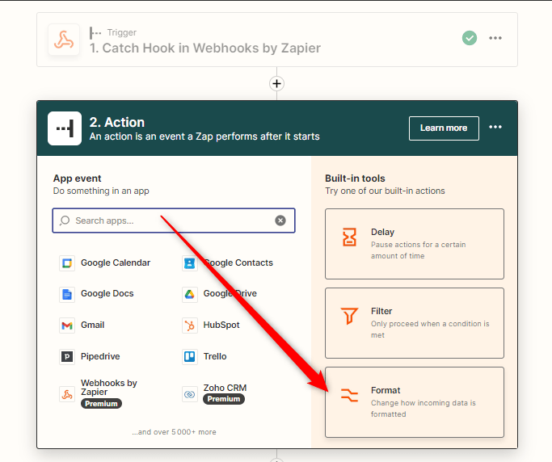Choose the Google Calendar app label
This screenshot has height=462, width=552.
(x=116, y=262)
